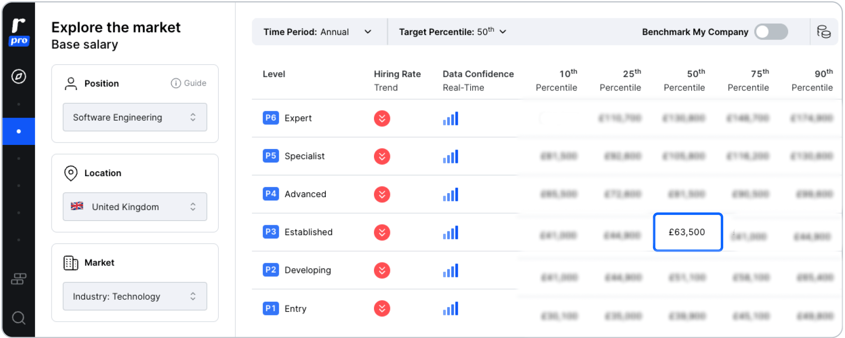Select the Developing level row label
The width and height of the screenshot is (845, 338).
[308, 270]
